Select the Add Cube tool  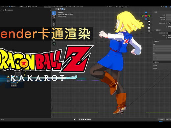coord(54,44)
